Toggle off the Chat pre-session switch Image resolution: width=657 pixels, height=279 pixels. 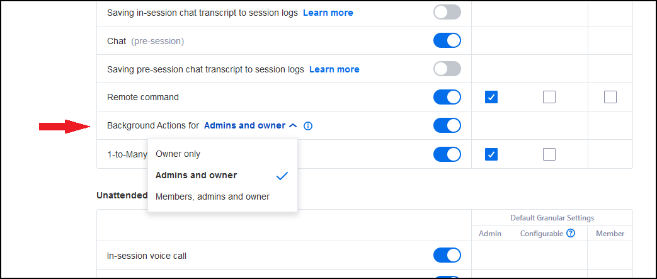click(447, 41)
